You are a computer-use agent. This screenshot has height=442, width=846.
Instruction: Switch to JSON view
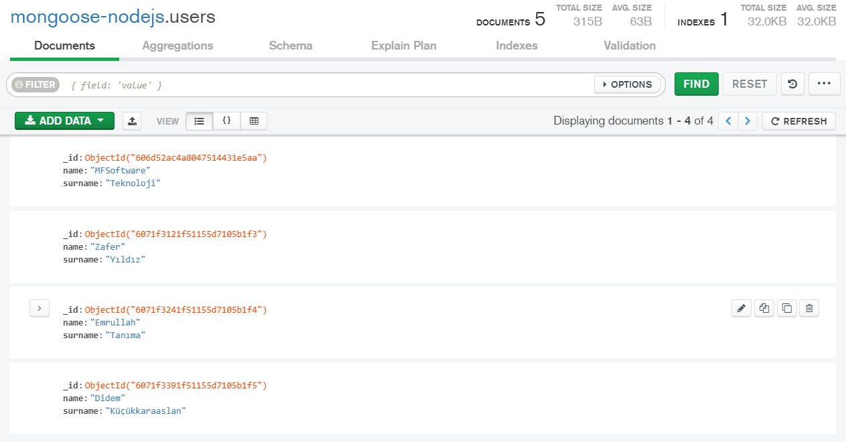point(226,121)
